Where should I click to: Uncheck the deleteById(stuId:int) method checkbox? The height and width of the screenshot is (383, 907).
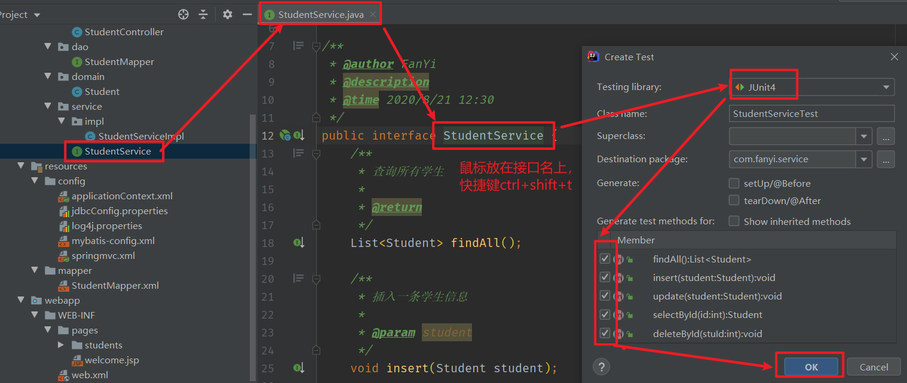pos(605,333)
